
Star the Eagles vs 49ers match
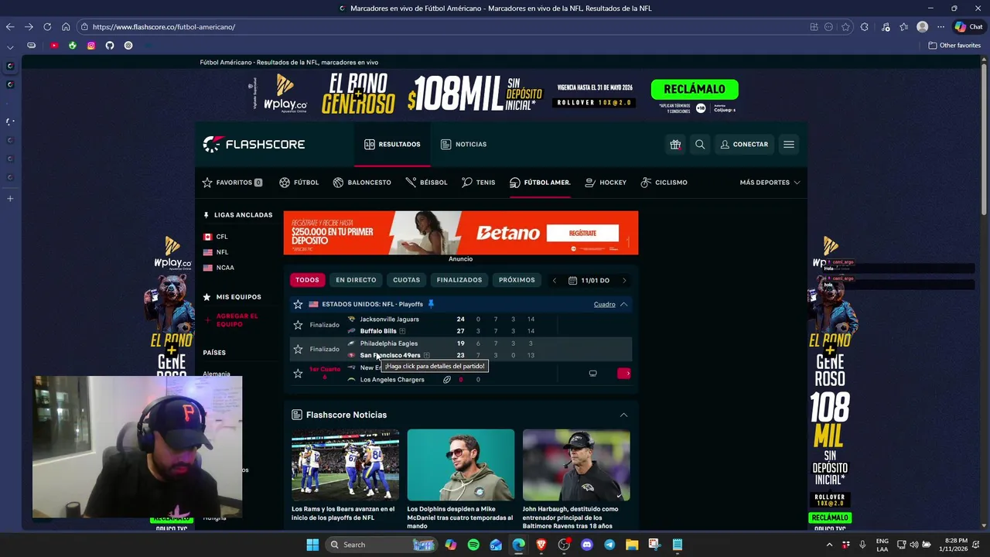click(298, 349)
